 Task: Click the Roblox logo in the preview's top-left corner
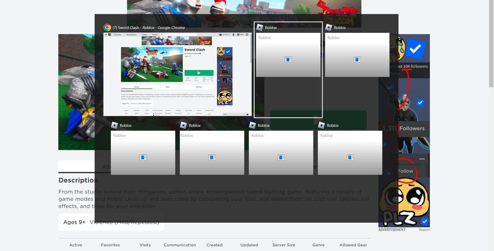pos(110,34)
